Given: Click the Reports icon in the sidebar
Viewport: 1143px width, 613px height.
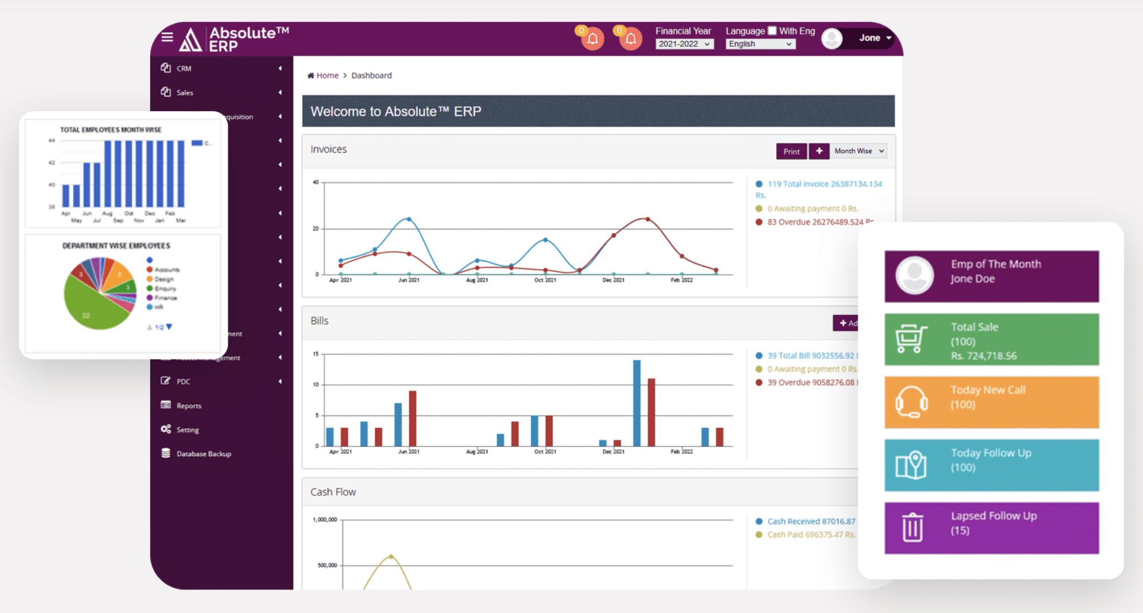Looking at the screenshot, I should (165, 405).
